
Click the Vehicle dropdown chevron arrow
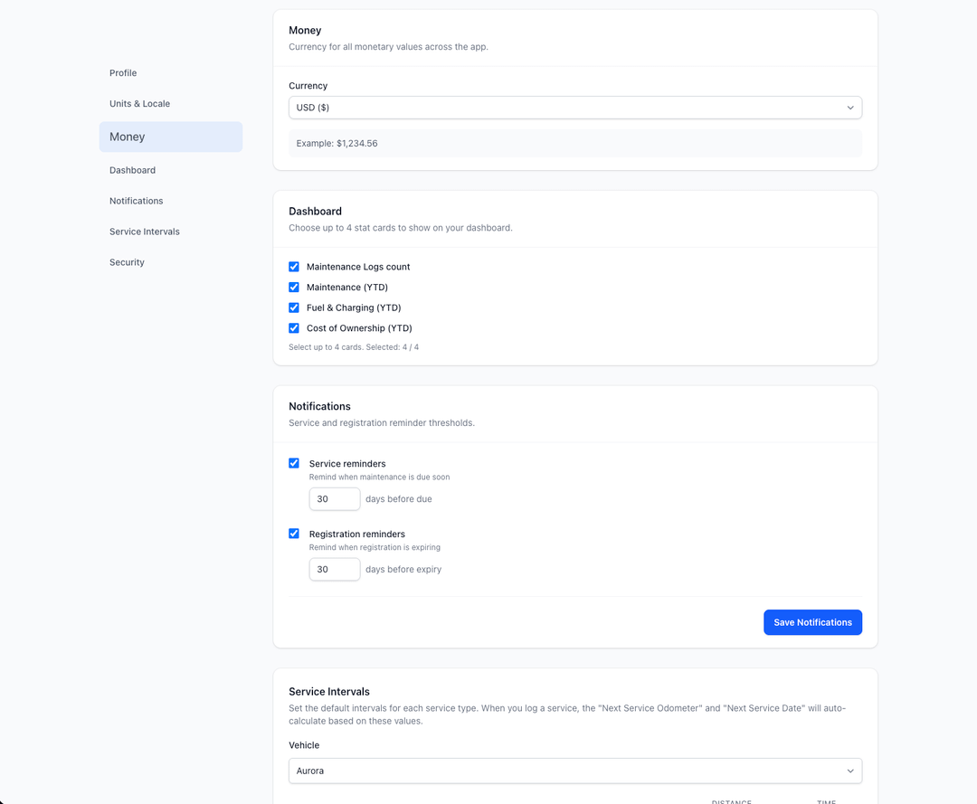[849, 771]
